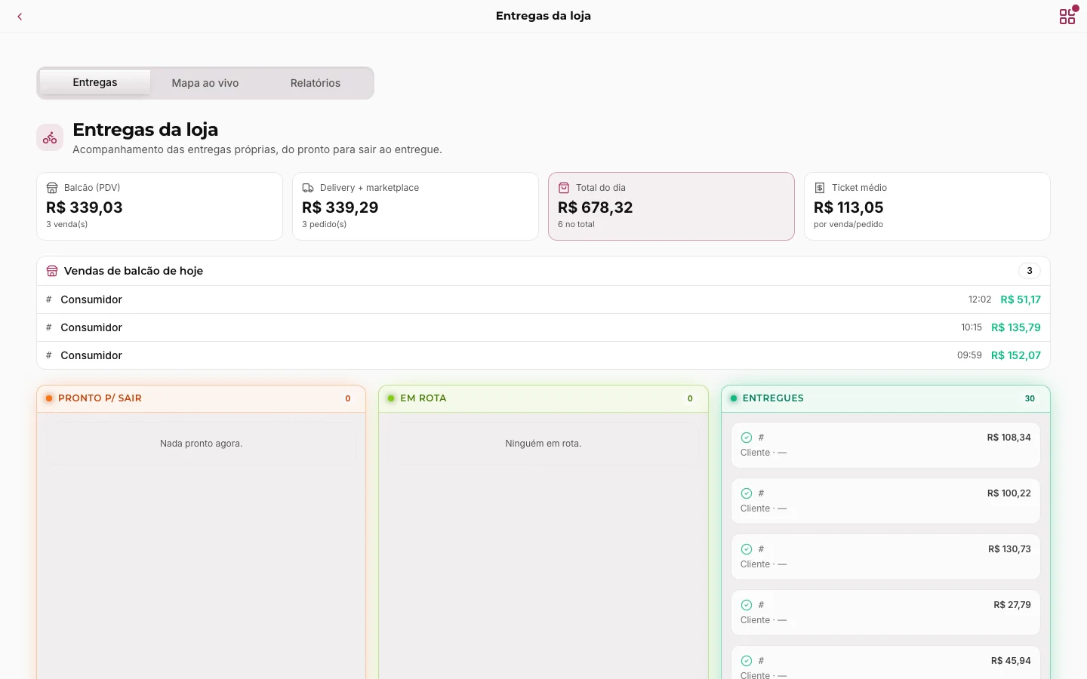1087x679 pixels.
Task: Go back using the header chevron
Action: (20, 17)
